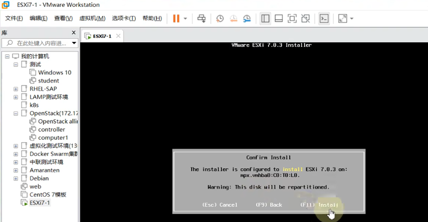Close the library panel
This screenshot has height=222, width=428.
click(x=74, y=33)
